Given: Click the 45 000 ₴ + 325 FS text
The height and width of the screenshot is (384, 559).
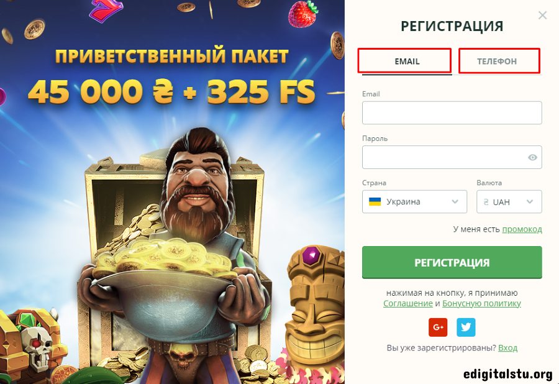Looking at the screenshot, I should pyautogui.click(x=171, y=91).
